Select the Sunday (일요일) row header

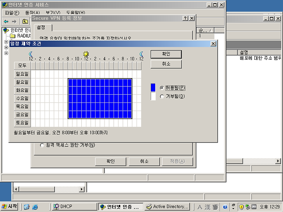[22, 74]
